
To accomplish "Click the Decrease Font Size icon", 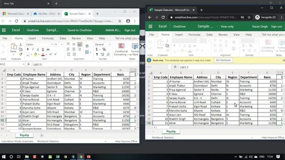I will [x=56, y=54].
